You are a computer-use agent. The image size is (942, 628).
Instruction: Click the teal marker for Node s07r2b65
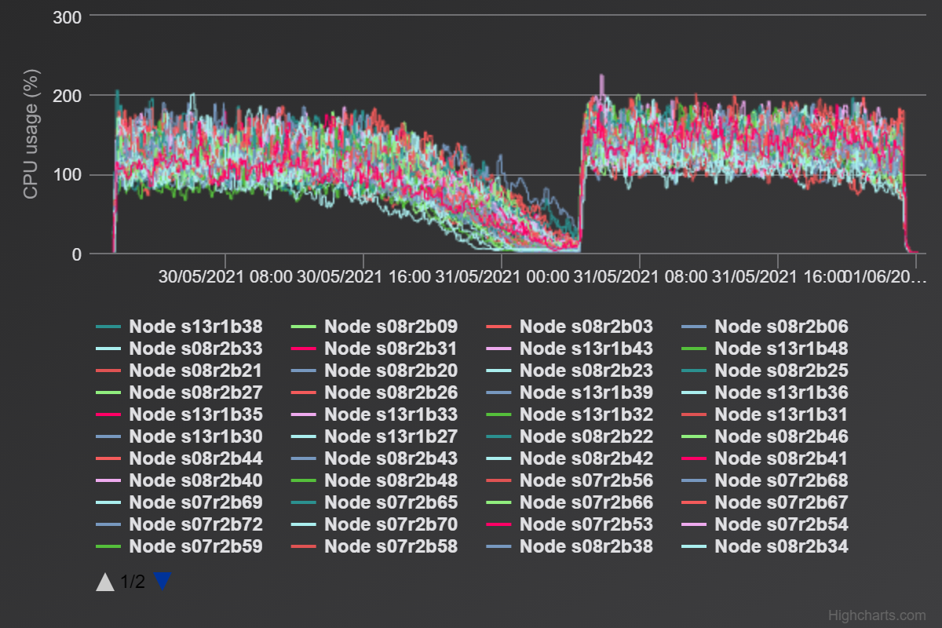tap(302, 502)
